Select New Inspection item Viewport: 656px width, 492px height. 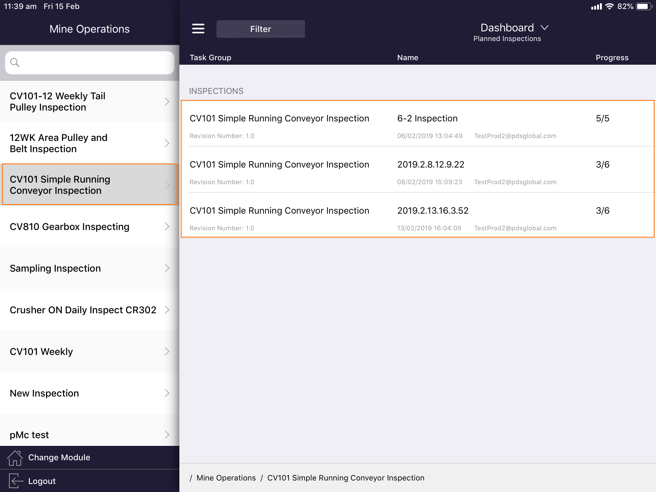pos(90,393)
